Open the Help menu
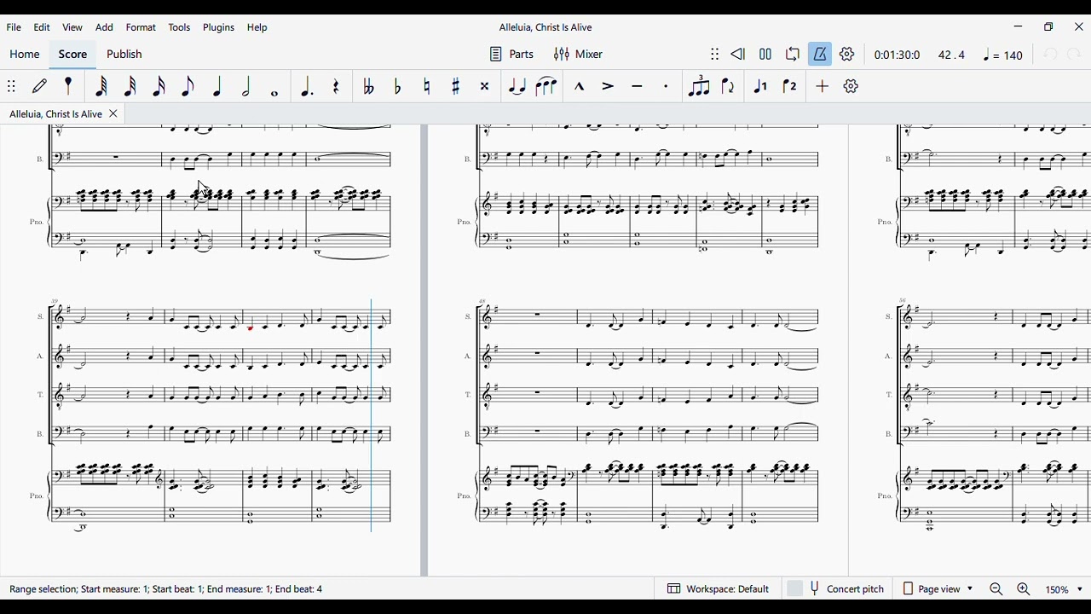 pyautogui.click(x=257, y=27)
